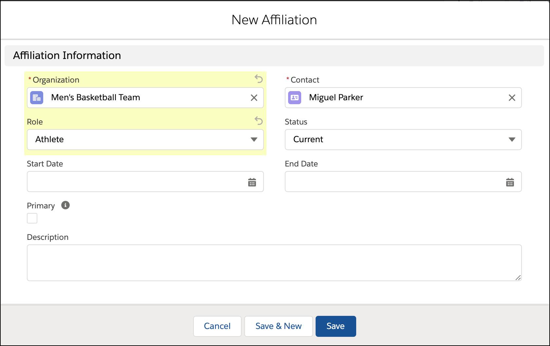Viewport: 550px width, 346px height.
Task: Save the new affiliation record
Action: pyautogui.click(x=336, y=326)
